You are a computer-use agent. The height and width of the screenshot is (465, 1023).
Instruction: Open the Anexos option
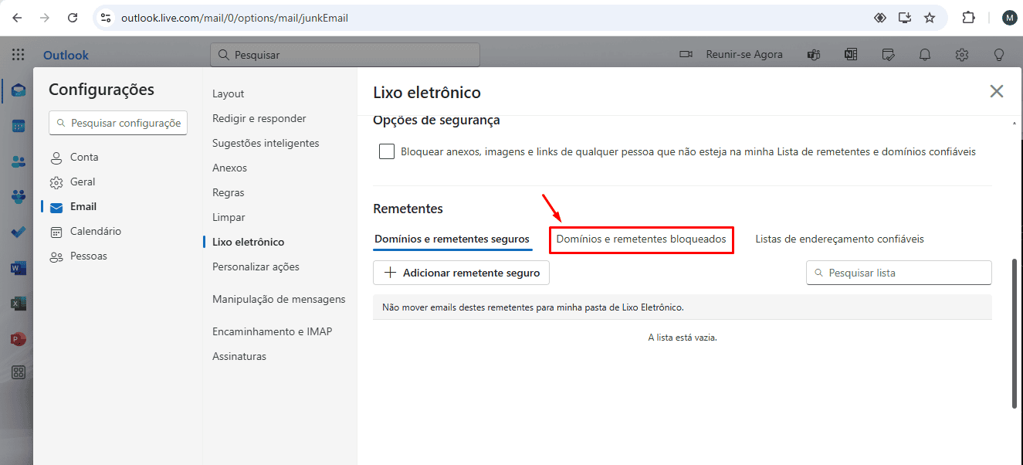coord(229,168)
